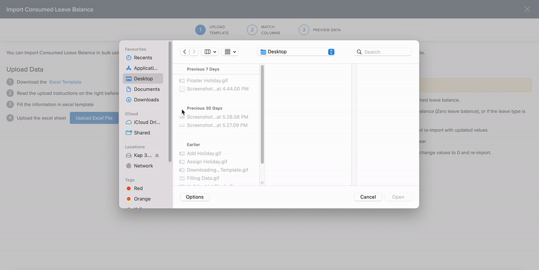Select Network under Locations
Viewport: 539px width, 270px height.
143,166
